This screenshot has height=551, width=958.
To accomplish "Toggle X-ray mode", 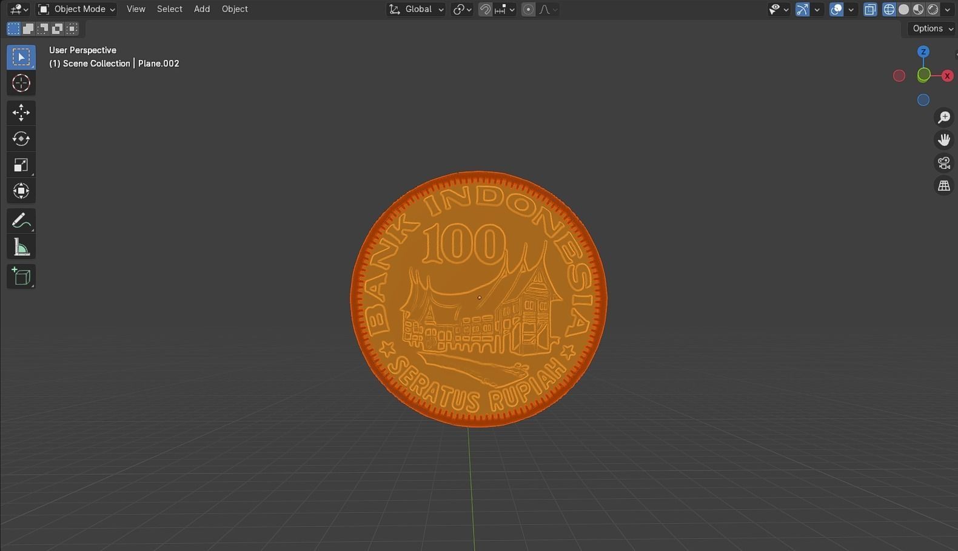I will click(x=870, y=9).
